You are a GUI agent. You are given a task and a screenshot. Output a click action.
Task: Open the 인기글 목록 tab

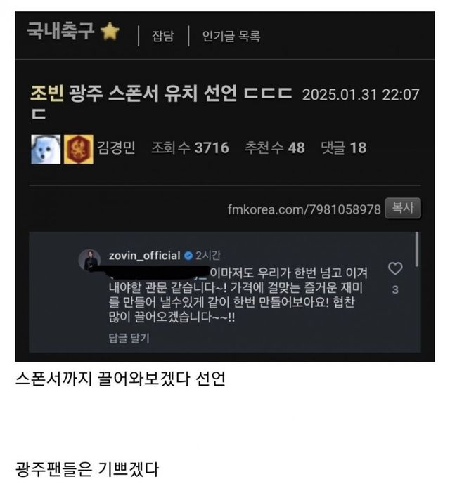231,36
